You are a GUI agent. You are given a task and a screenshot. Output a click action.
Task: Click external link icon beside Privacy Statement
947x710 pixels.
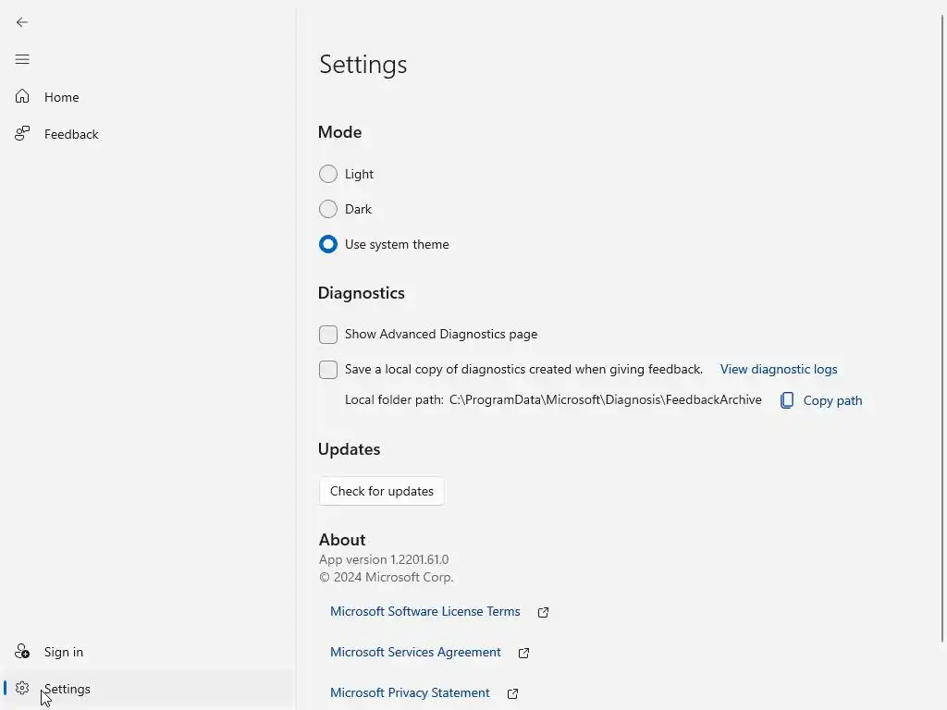tap(513, 693)
